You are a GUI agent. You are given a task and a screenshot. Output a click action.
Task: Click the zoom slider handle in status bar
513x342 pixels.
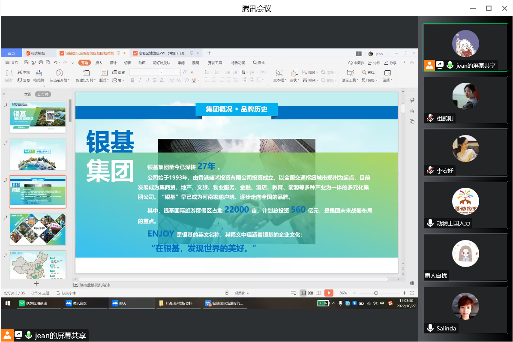click(376, 293)
